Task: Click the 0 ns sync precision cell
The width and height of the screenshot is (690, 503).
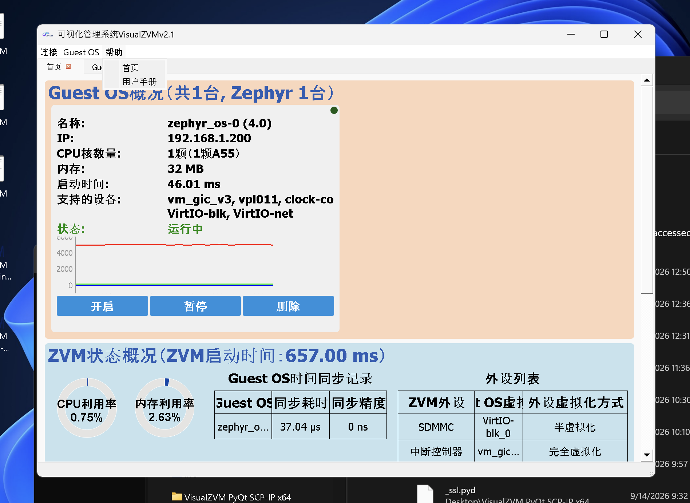Action: [358, 427]
